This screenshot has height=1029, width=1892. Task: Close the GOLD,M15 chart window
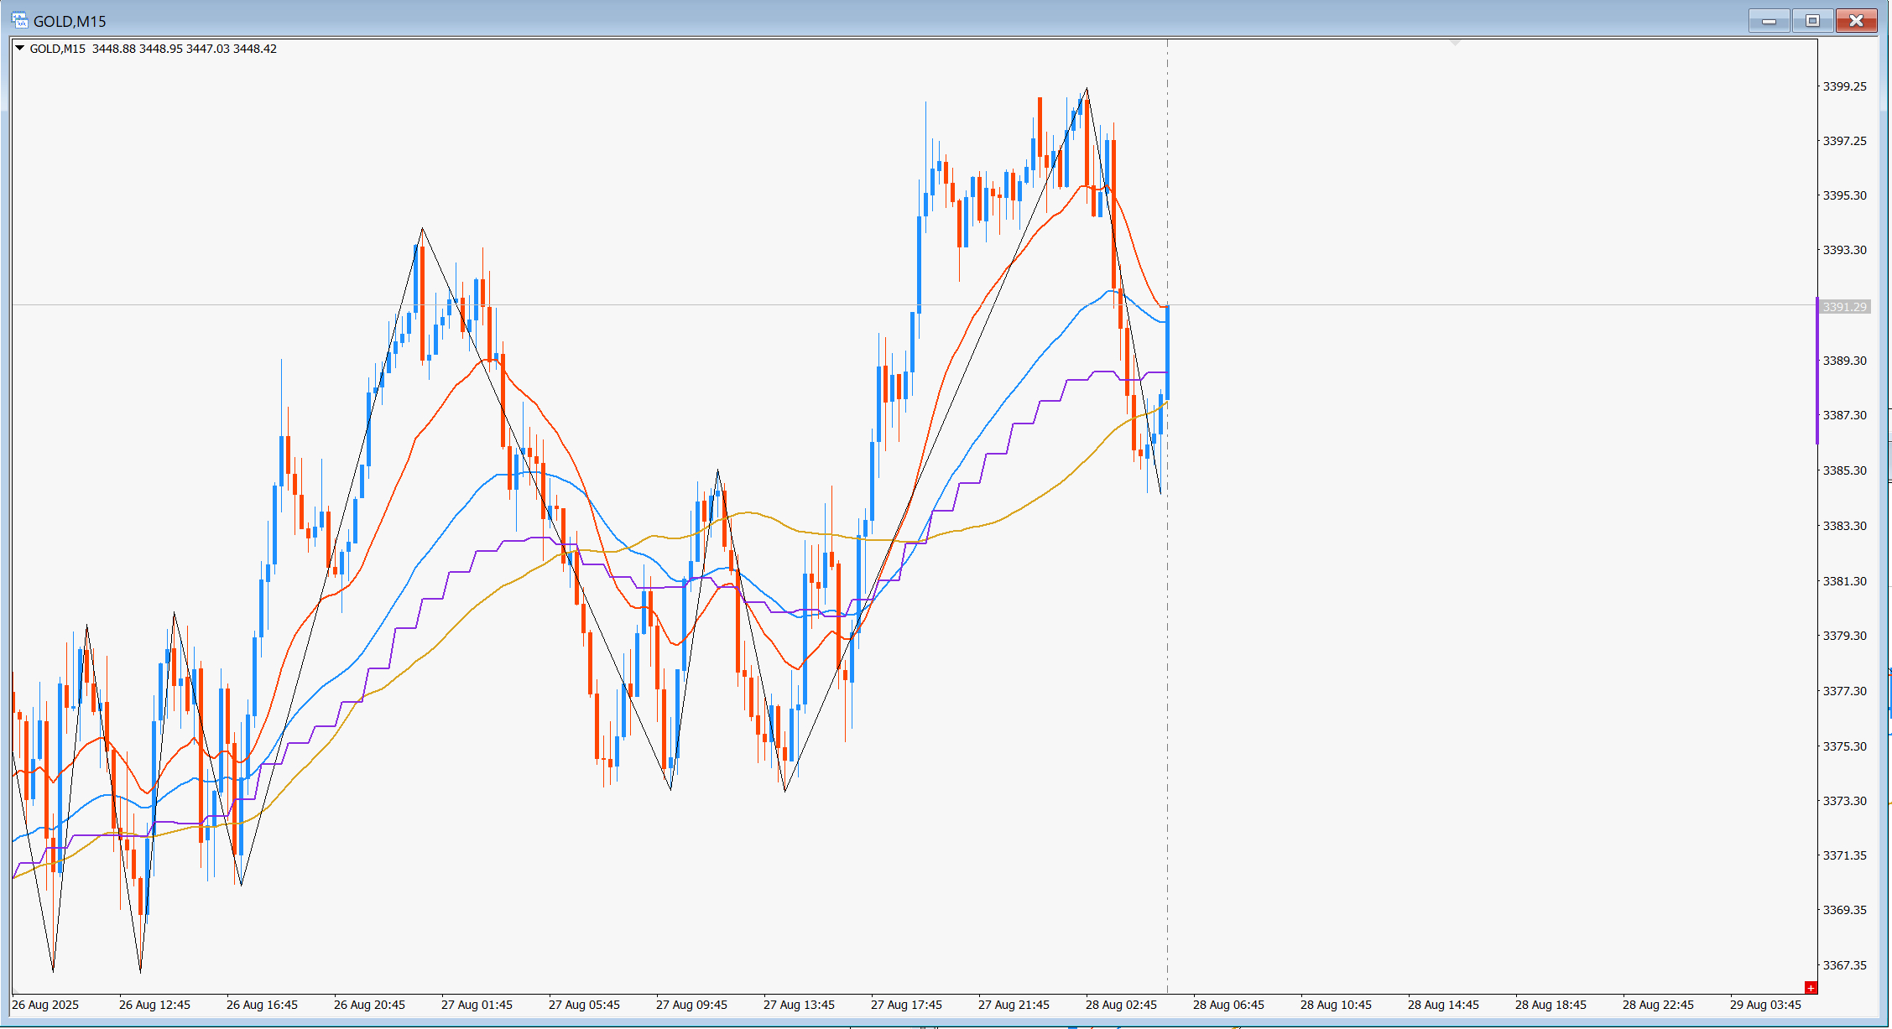1856,20
